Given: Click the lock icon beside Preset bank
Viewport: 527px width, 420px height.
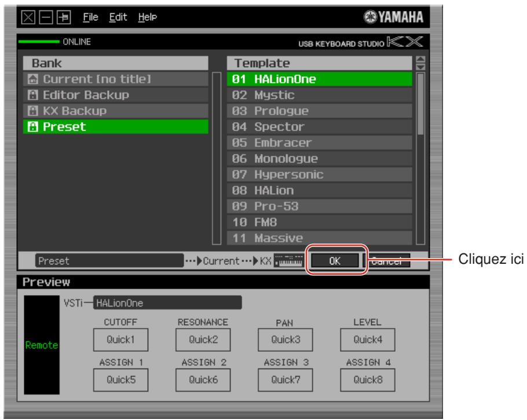Looking at the screenshot, I should click(32, 127).
